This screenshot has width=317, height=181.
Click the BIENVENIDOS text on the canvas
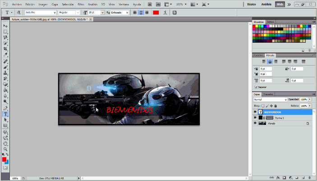pos(129,110)
